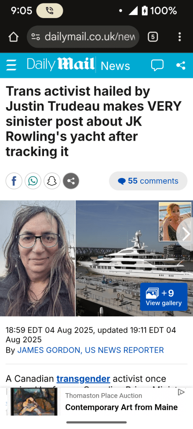
Task: Open the Daily Mail hamburger menu
Action: point(11,65)
